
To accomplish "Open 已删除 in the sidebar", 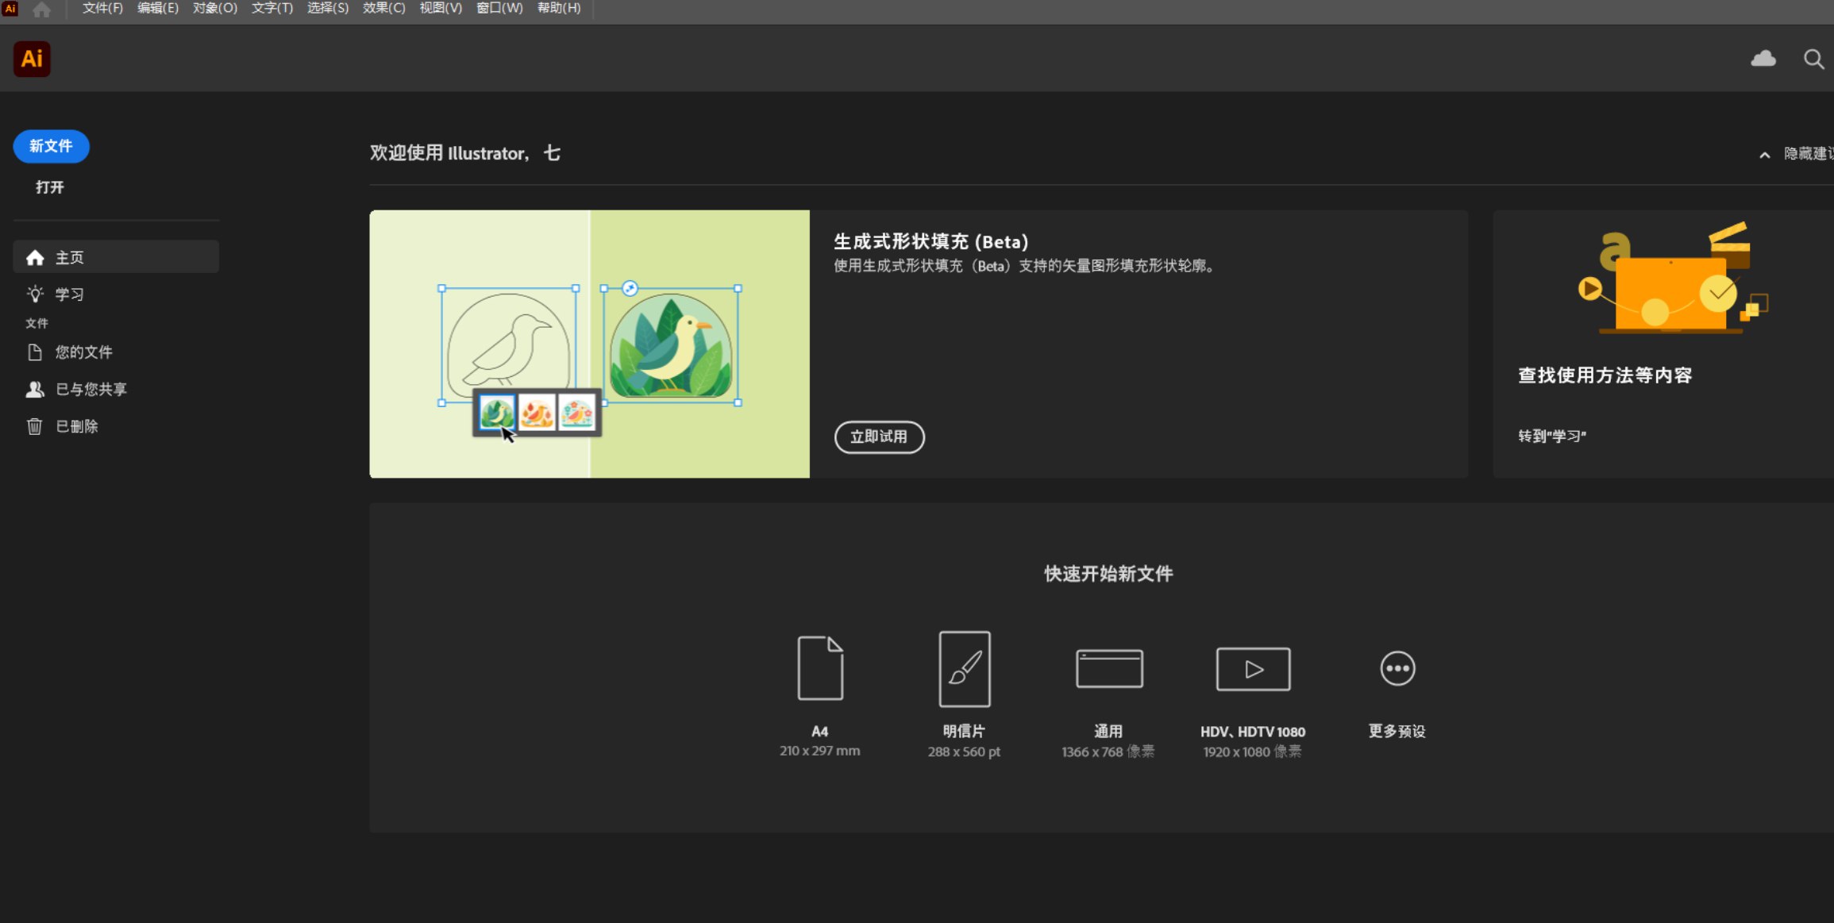I will [116, 426].
